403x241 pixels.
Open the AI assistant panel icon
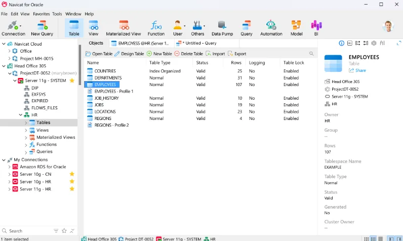pyautogui.click(x=382, y=43)
